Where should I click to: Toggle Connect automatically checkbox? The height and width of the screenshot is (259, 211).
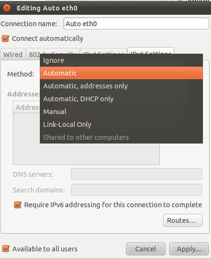tap(5, 38)
